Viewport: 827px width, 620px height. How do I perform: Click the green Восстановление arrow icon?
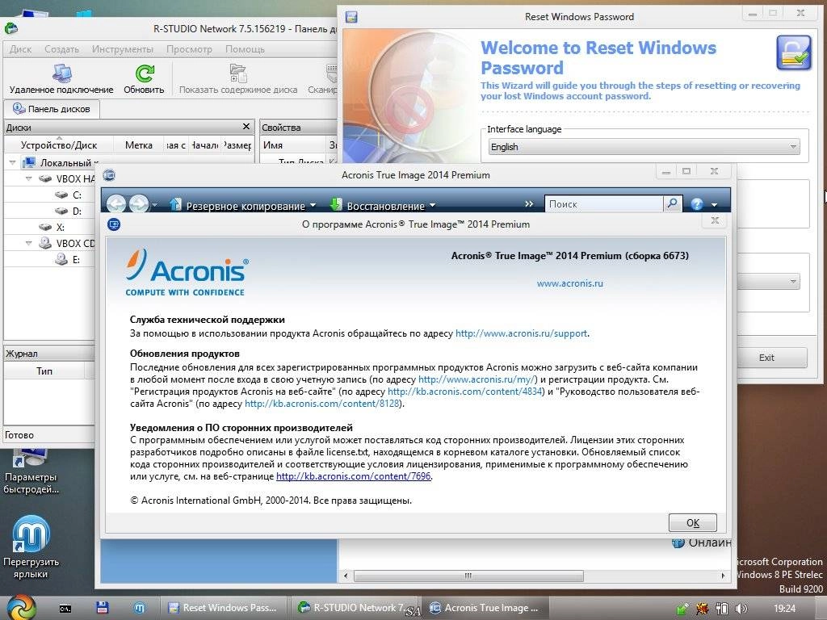tap(336, 204)
